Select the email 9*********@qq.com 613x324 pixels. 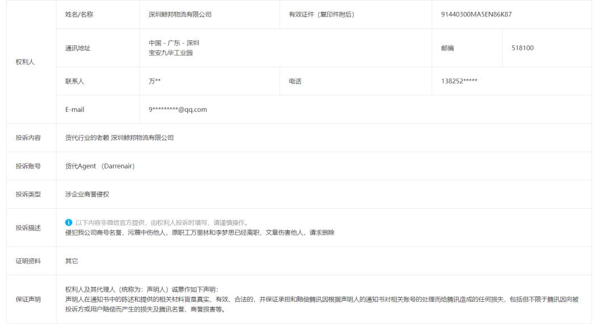click(x=178, y=110)
